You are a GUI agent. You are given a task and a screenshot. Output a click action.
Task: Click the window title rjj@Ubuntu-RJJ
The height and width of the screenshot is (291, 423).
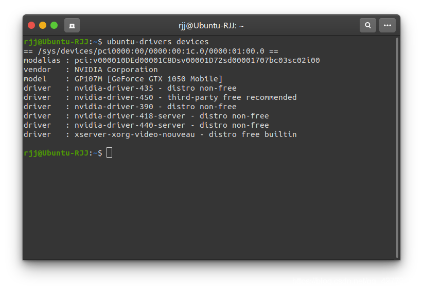point(211,26)
